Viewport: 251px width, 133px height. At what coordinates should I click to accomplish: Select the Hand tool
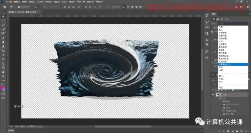[x=3, y=72]
